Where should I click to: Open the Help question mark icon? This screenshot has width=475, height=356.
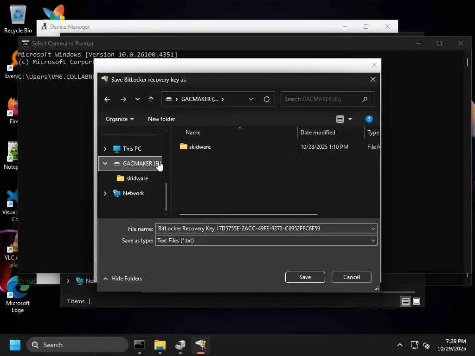click(369, 119)
